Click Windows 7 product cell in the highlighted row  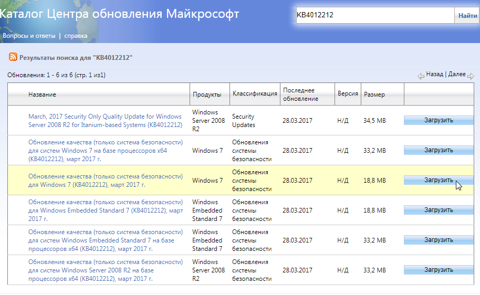(x=207, y=181)
